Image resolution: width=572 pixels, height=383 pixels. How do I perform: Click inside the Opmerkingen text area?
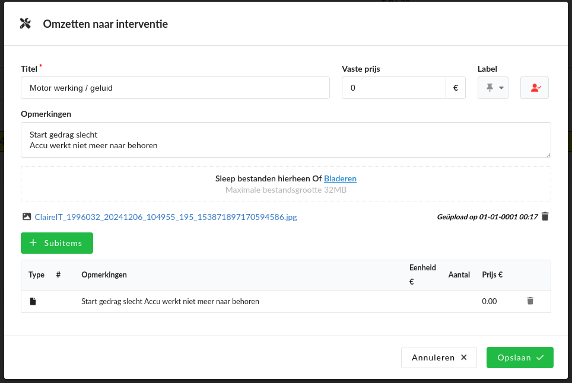point(285,140)
